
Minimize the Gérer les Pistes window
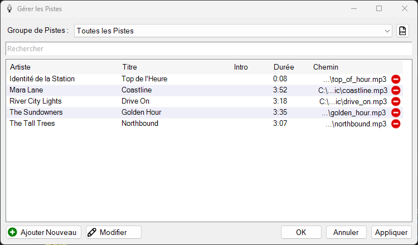(354, 8)
